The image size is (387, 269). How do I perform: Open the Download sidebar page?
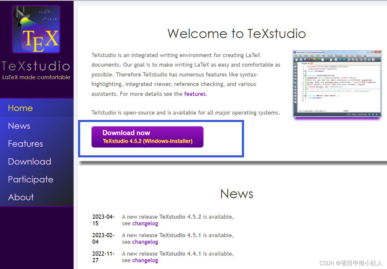[x=29, y=162]
